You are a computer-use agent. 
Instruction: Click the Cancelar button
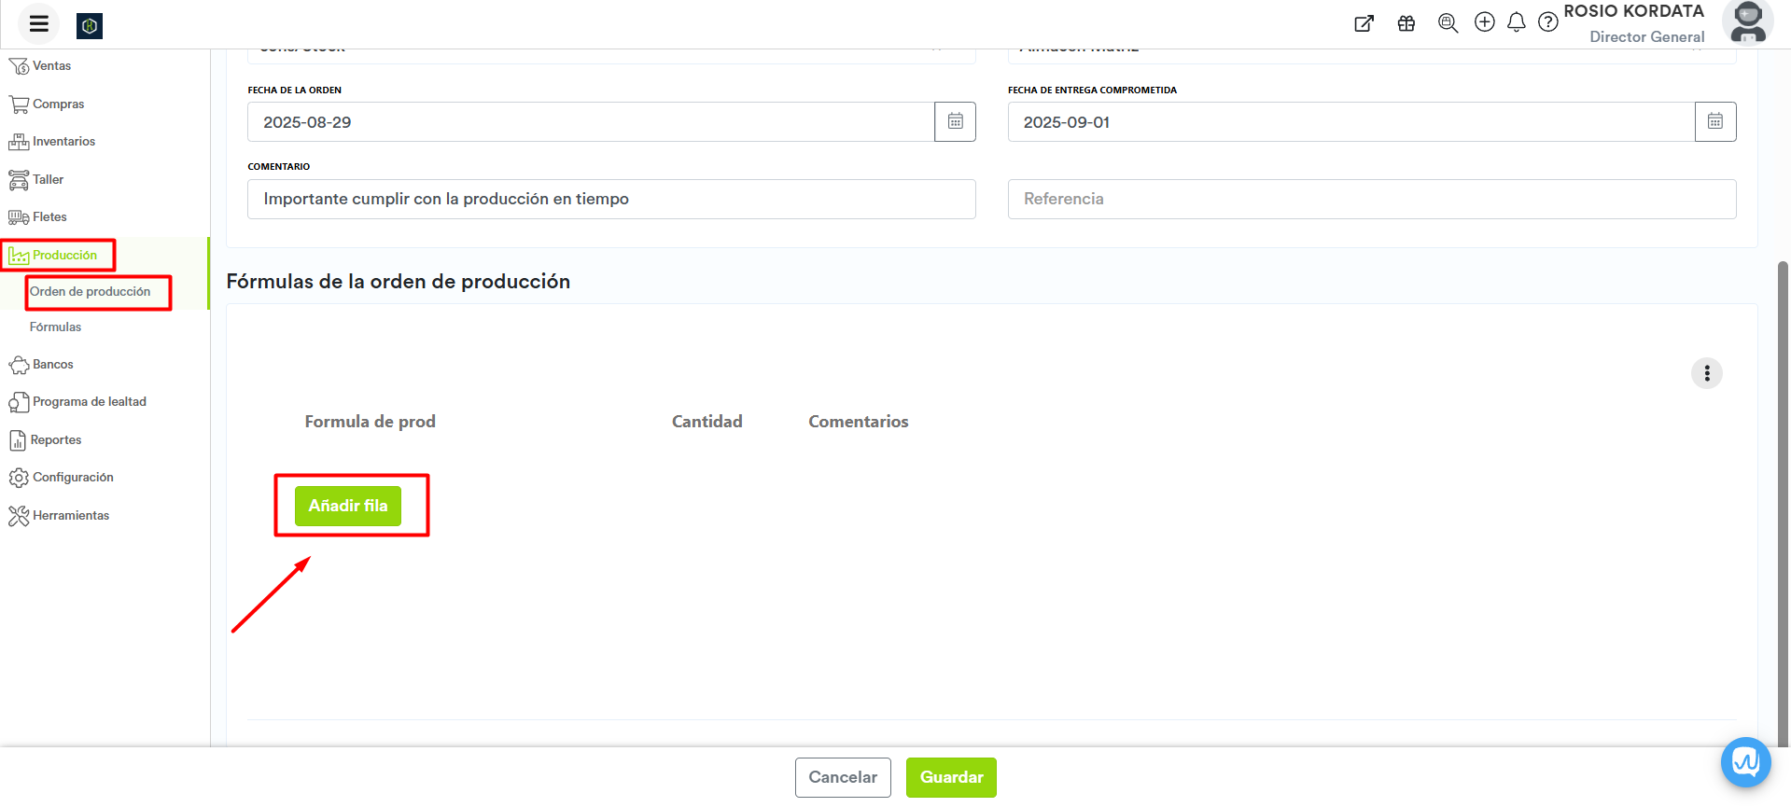(842, 777)
